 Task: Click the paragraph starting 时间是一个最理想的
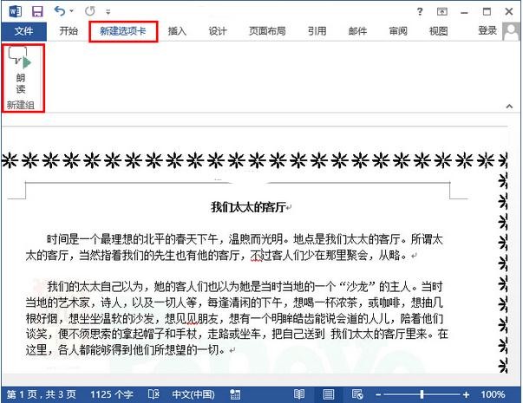pyautogui.click(x=234, y=247)
